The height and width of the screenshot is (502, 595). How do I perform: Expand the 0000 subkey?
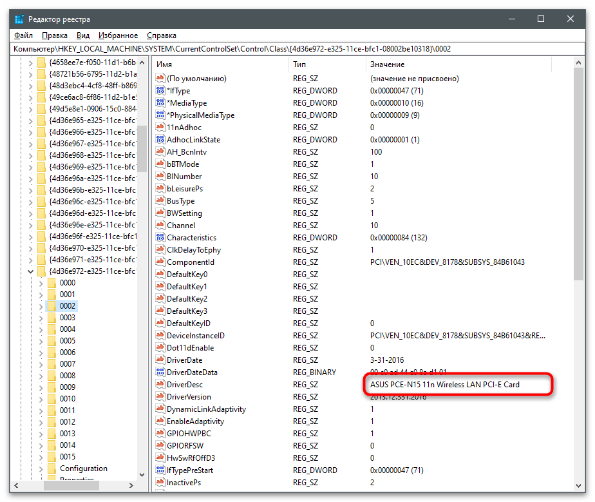click(41, 283)
